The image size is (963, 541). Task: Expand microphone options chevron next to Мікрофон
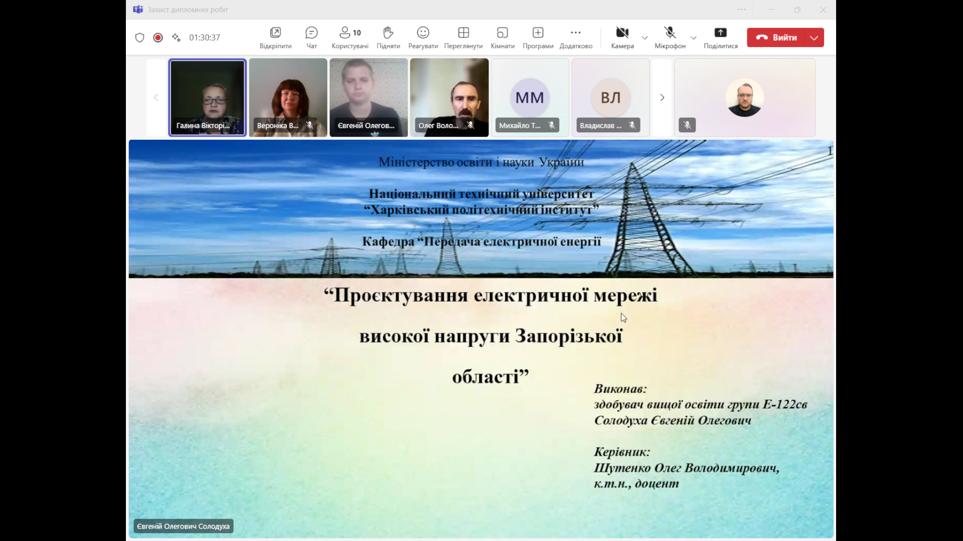tap(693, 38)
